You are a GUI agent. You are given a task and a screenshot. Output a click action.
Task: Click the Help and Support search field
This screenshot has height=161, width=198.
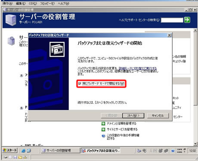point(172,20)
